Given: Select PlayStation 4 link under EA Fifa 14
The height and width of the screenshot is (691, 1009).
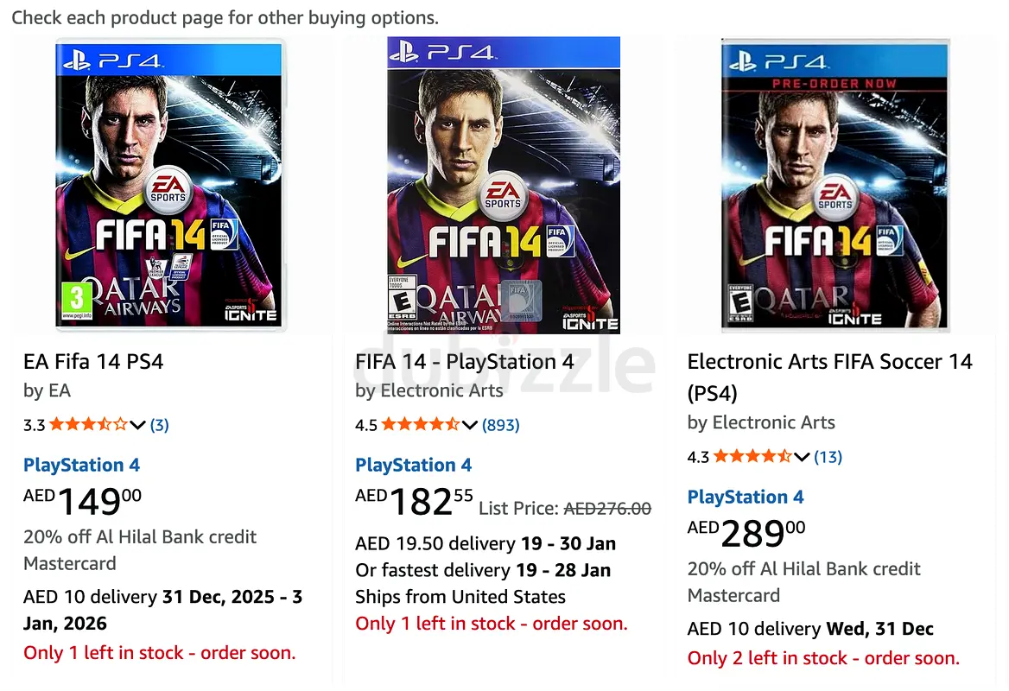Looking at the screenshot, I should pos(81,465).
